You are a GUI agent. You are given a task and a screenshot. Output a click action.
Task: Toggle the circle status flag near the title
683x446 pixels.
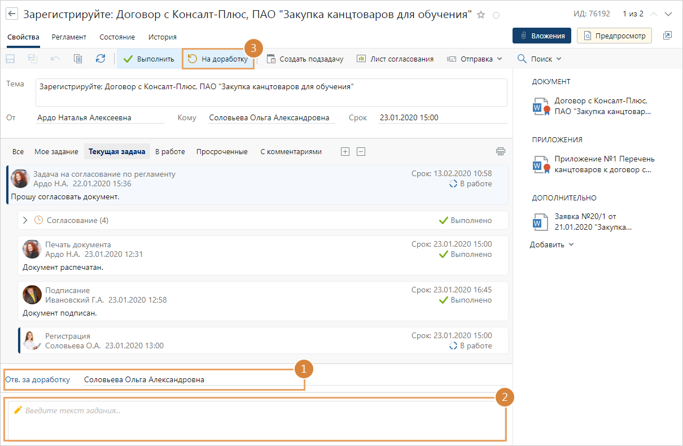click(x=496, y=15)
